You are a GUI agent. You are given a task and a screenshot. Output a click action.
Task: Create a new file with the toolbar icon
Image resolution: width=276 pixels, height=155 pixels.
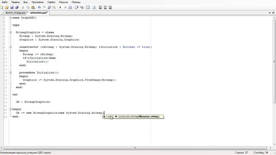coord(2,7)
